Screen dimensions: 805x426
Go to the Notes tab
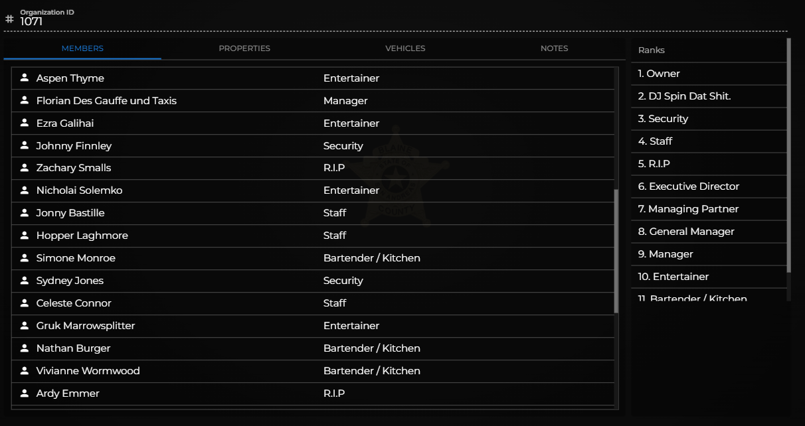[554, 48]
